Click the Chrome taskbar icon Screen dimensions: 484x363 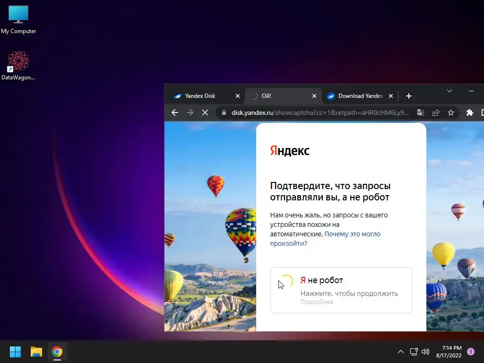(57, 352)
